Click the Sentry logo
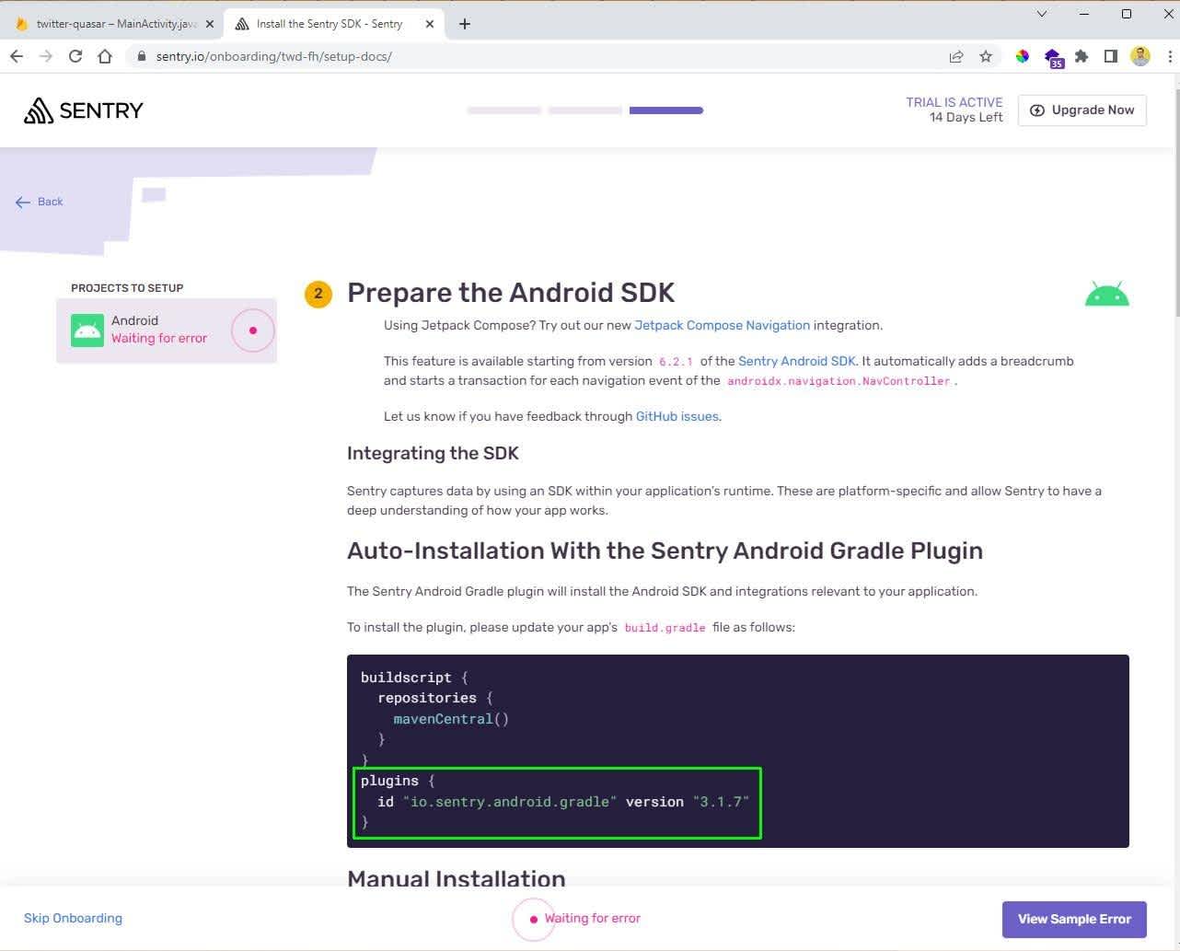Screen dimensions: 1180x951 (84, 110)
